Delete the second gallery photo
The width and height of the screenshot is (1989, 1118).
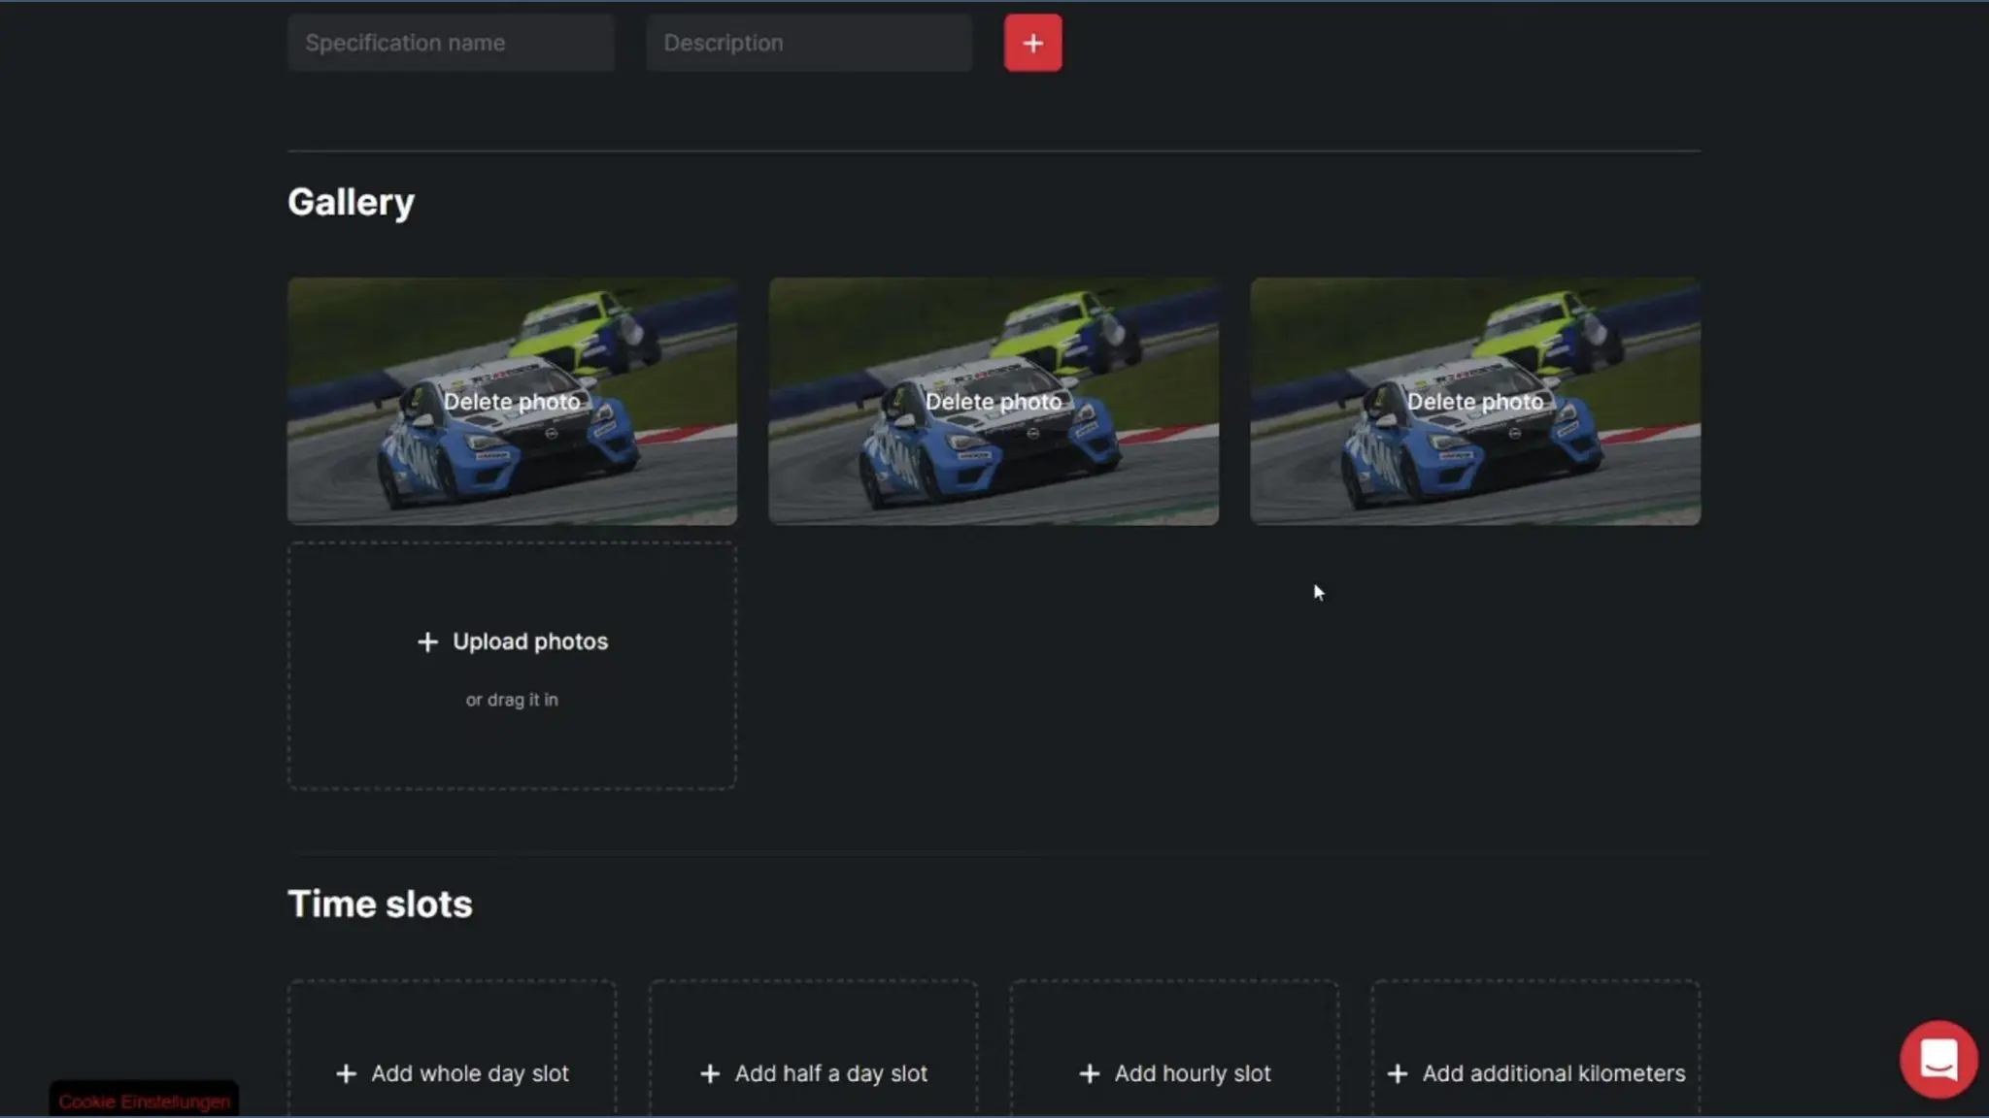pos(994,402)
